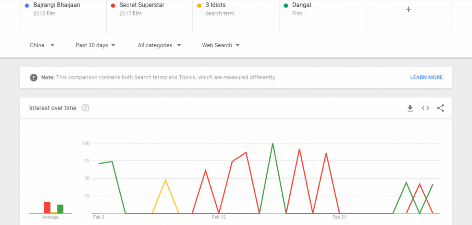Screen dimensions: 472x225
Task: Click the Interest over time heading
Action: (53, 108)
